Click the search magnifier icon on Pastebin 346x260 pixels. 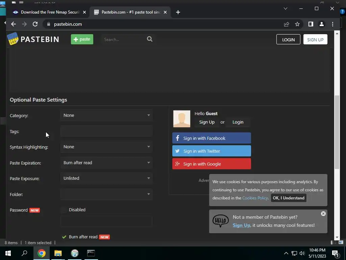click(150, 39)
